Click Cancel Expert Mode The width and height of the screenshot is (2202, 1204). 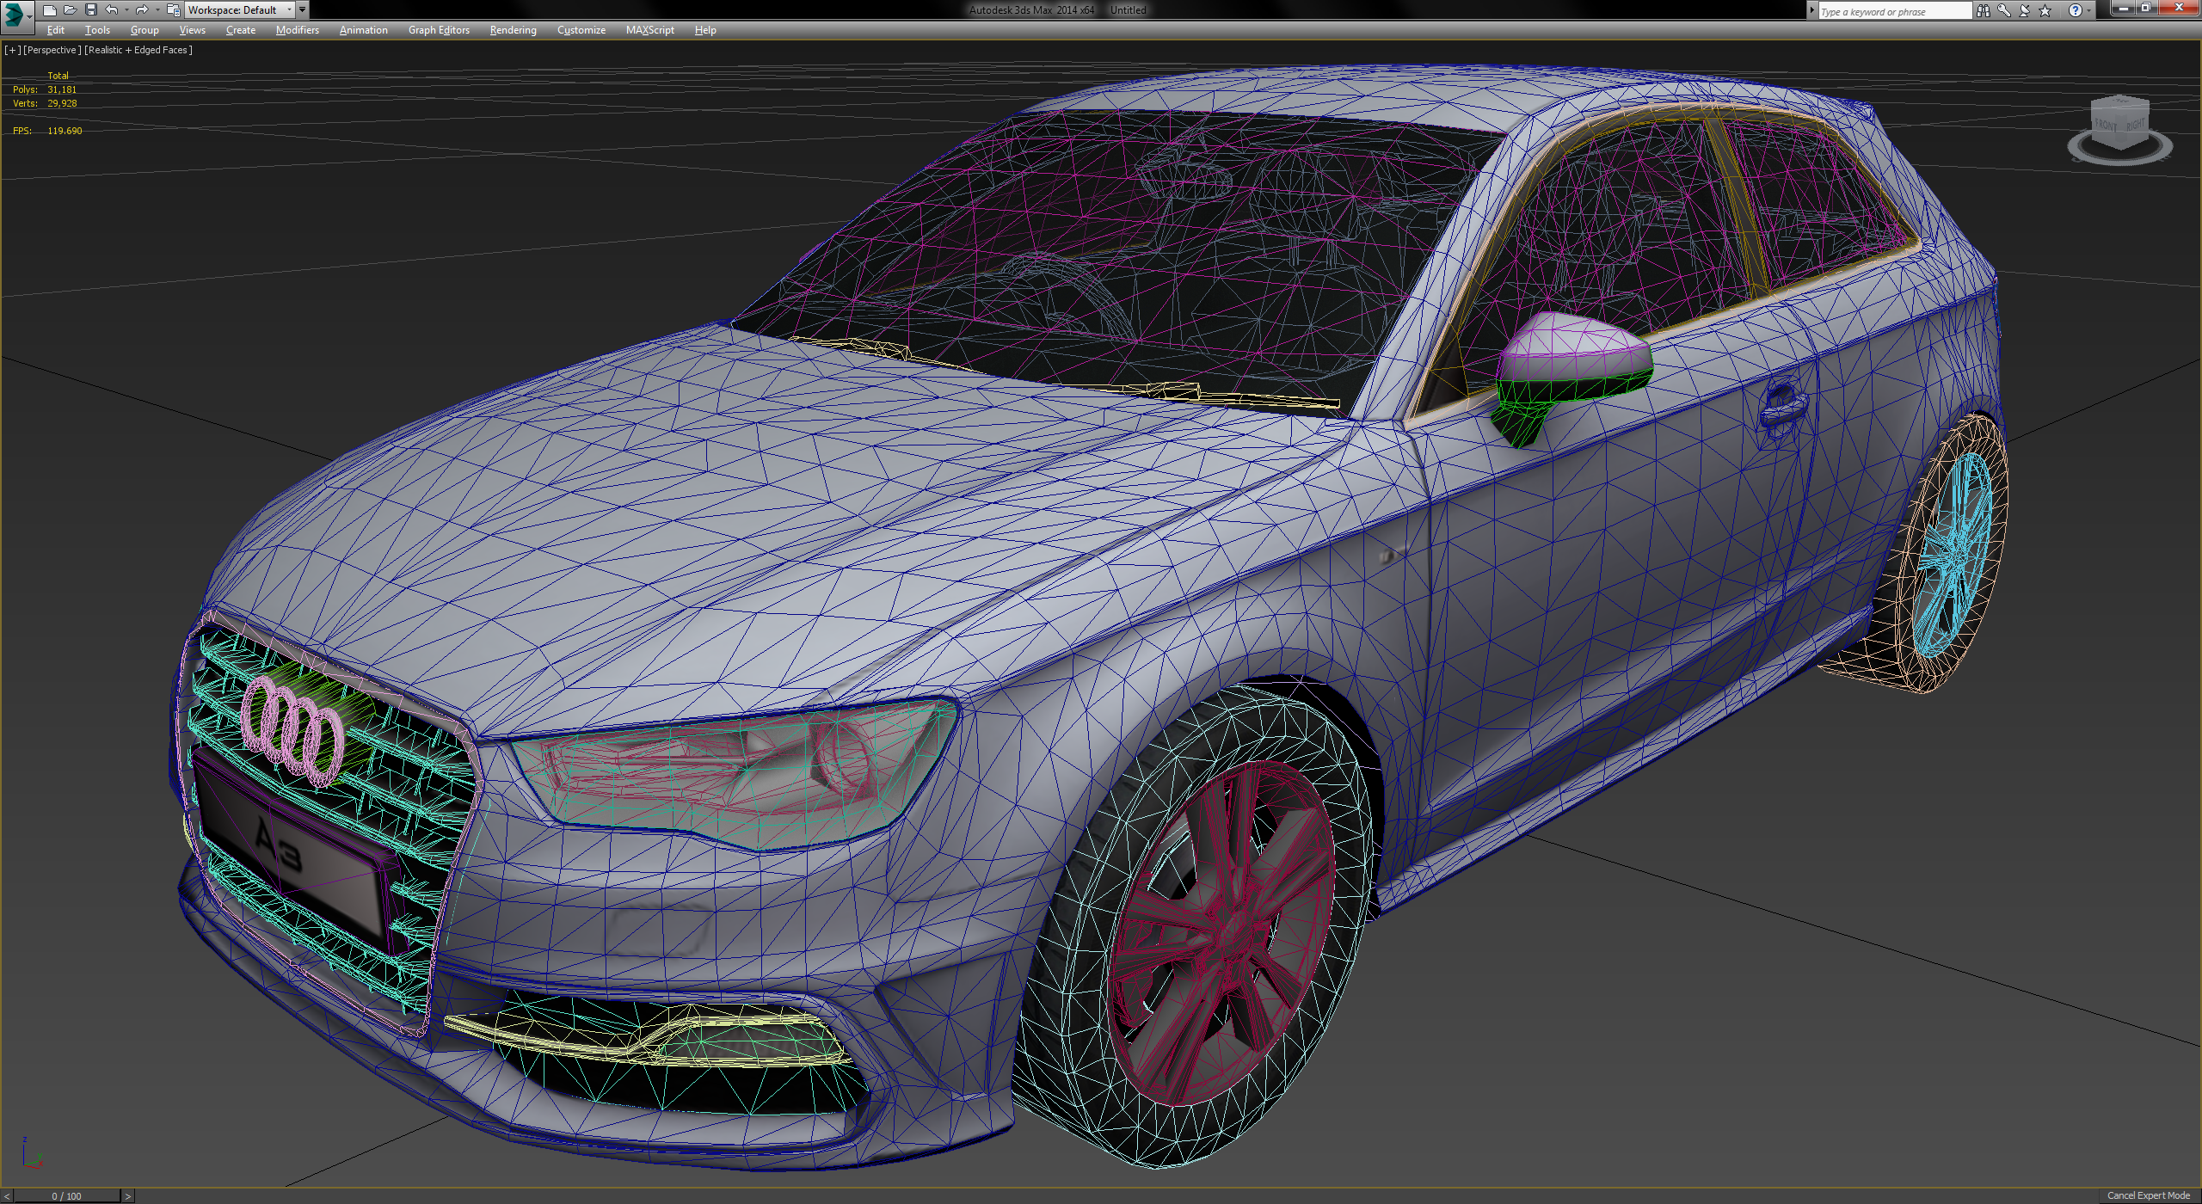pyautogui.click(x=2148, y=1195)
